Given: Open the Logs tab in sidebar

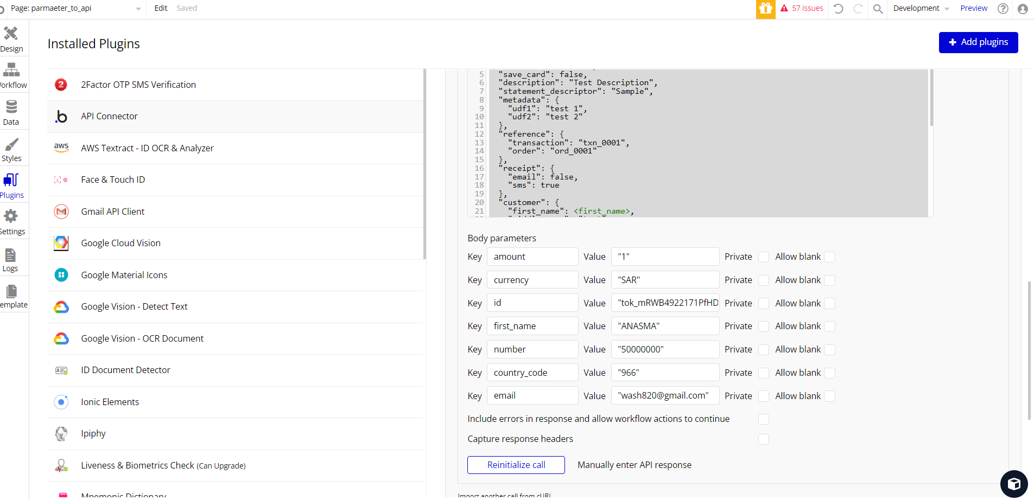Looking at the screenshot, I should 11,259.
